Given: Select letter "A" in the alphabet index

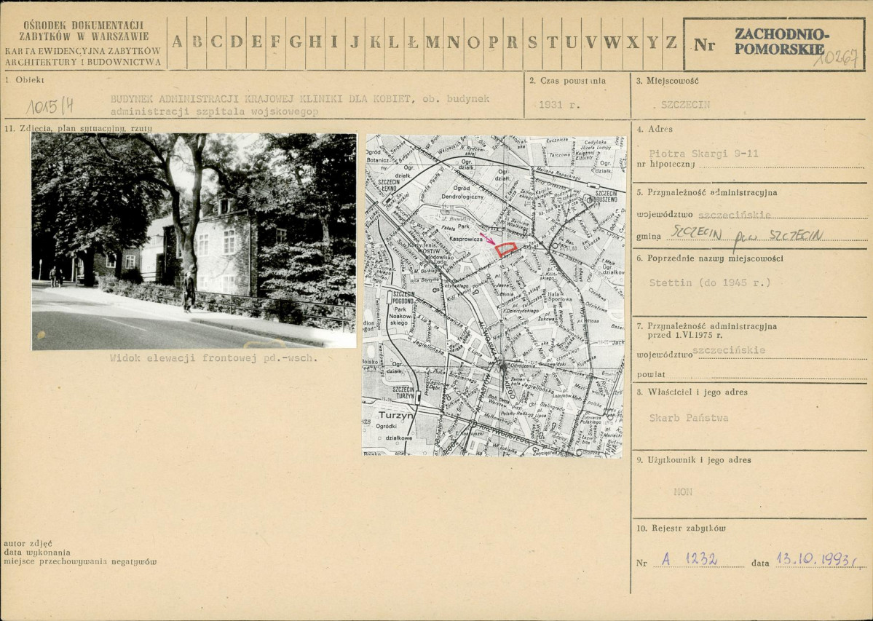Looking at the screenshot, I should coord(177,41).
